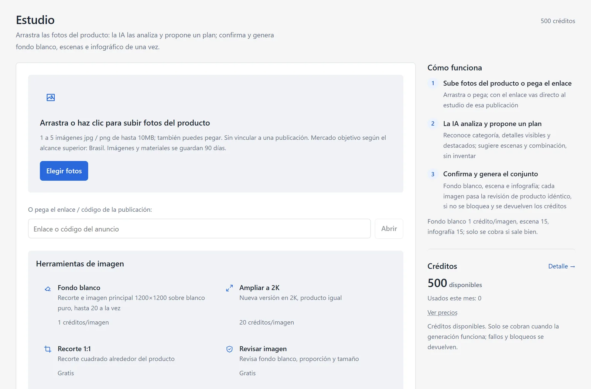Select the Recorte 1:1 tool
The width and height of the screenshot is (591, 389).
125,361
